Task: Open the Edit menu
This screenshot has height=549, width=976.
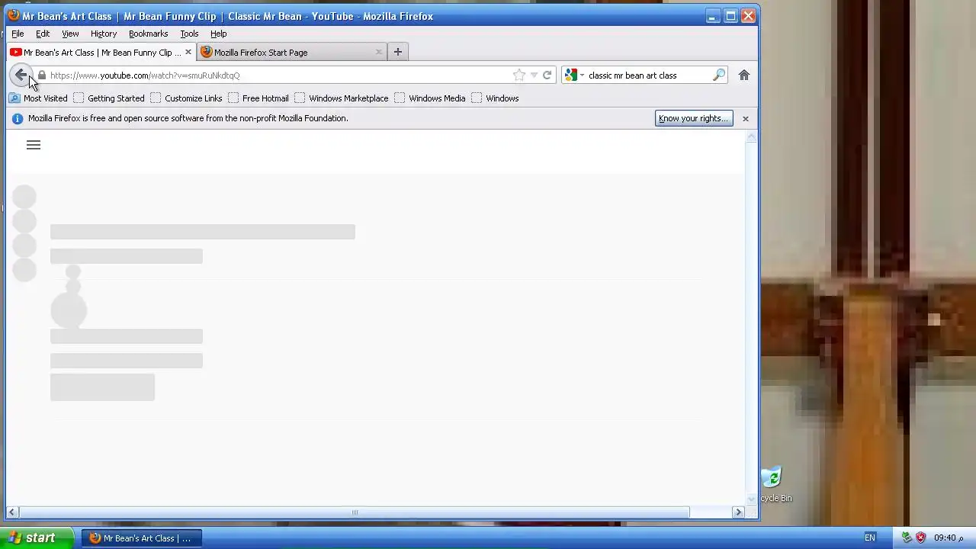Action: [x=43, y=34]
